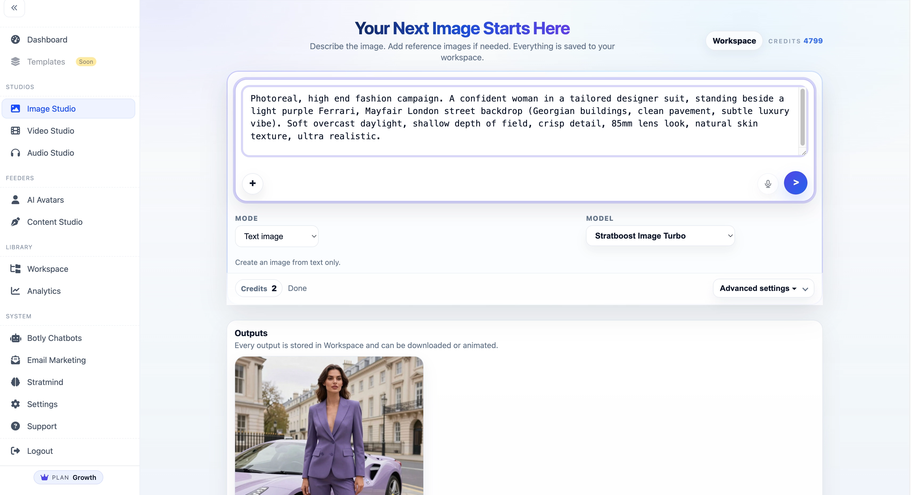The image size is (911, 495).
Task: Expand the Advanced settings section
Action: tap(763, 288)
